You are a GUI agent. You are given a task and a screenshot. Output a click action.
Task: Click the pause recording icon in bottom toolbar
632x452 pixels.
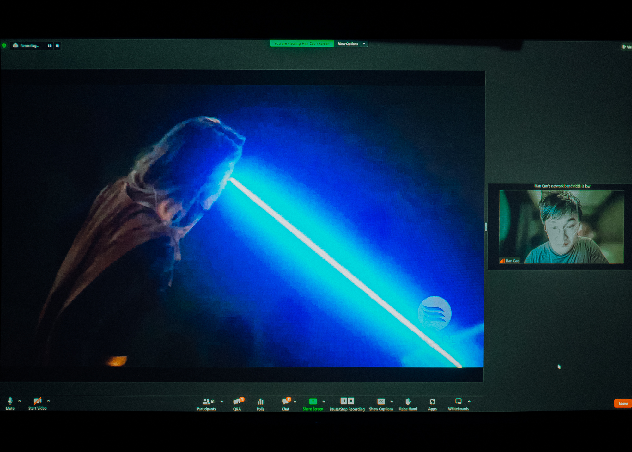click(x=343, y=401)
